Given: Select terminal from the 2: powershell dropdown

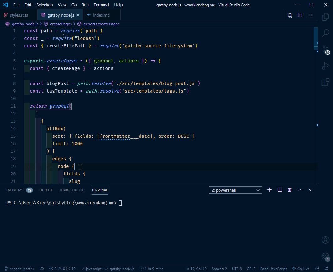Looking at the screenshot, I should (x=235, y=190).
